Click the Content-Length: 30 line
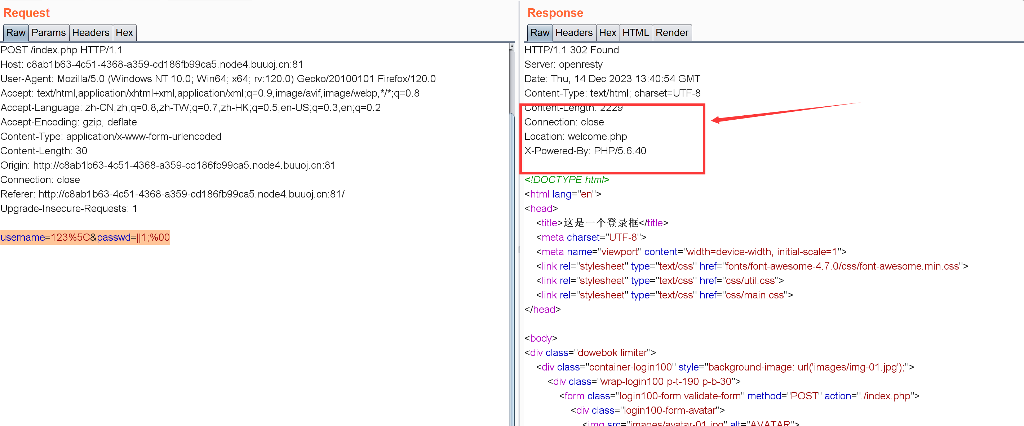Viewport: 1024px width, 426px height. (x=44, y=151)
